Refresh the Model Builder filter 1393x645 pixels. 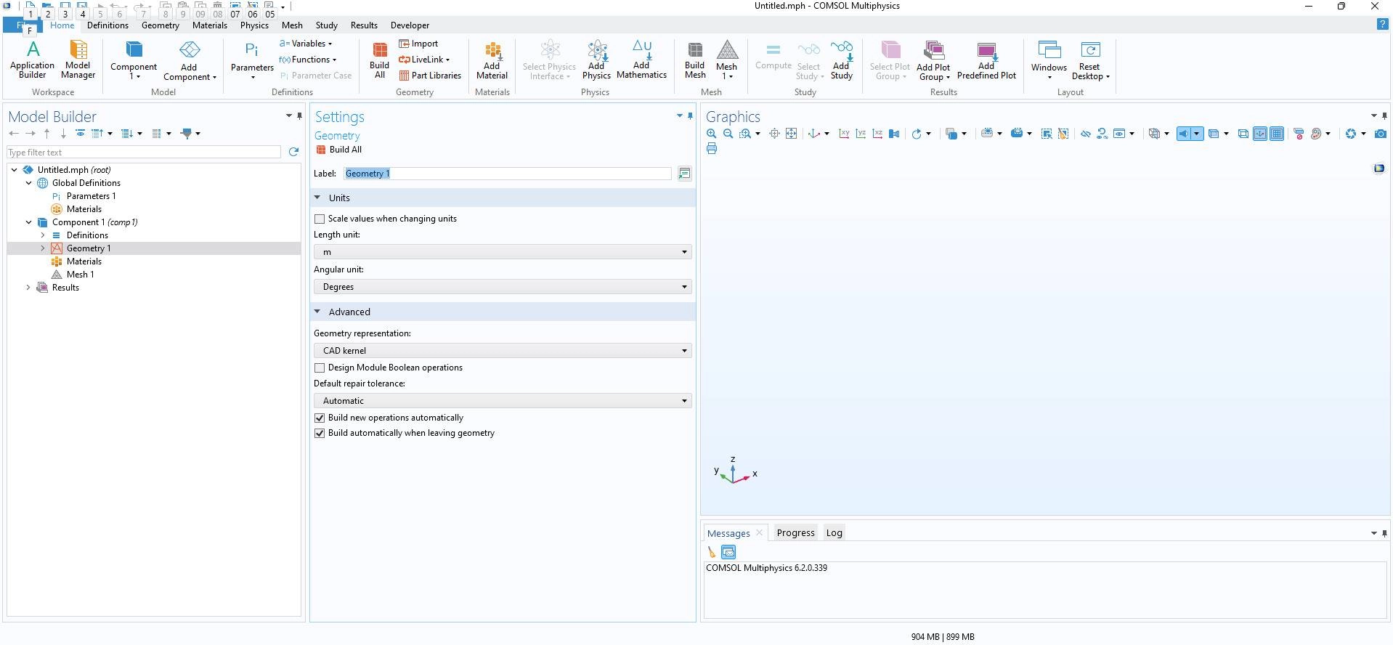[293, 152]
